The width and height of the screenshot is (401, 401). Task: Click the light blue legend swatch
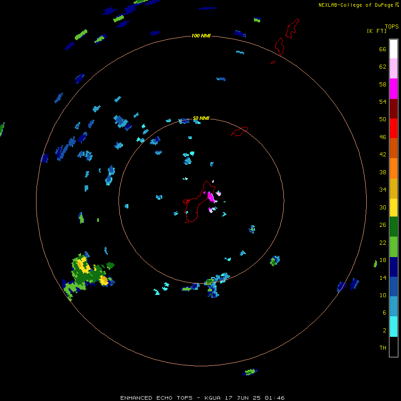point(393,306)
